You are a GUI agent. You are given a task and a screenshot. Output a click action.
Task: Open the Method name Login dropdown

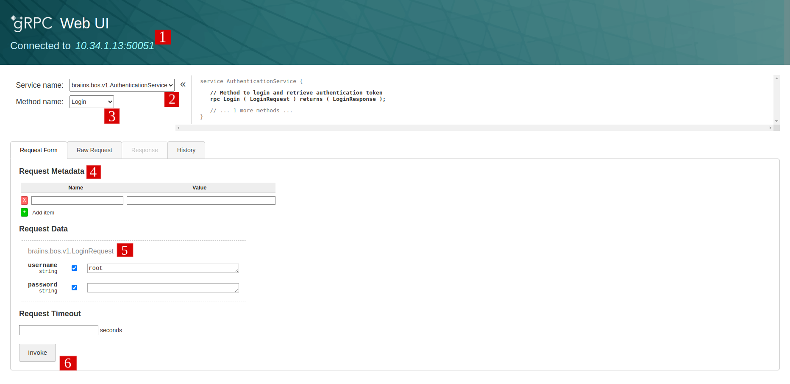tap(92, 102)
